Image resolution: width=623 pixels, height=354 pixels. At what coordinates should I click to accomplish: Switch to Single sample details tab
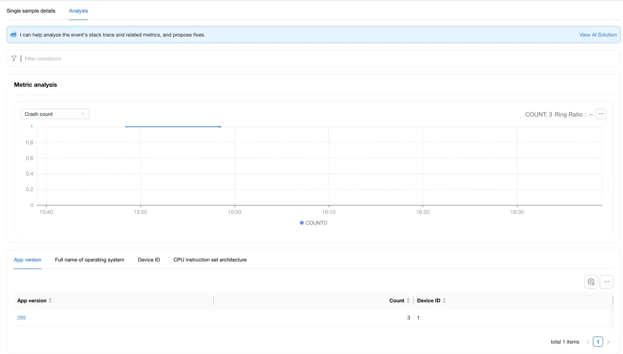(31, 11)
